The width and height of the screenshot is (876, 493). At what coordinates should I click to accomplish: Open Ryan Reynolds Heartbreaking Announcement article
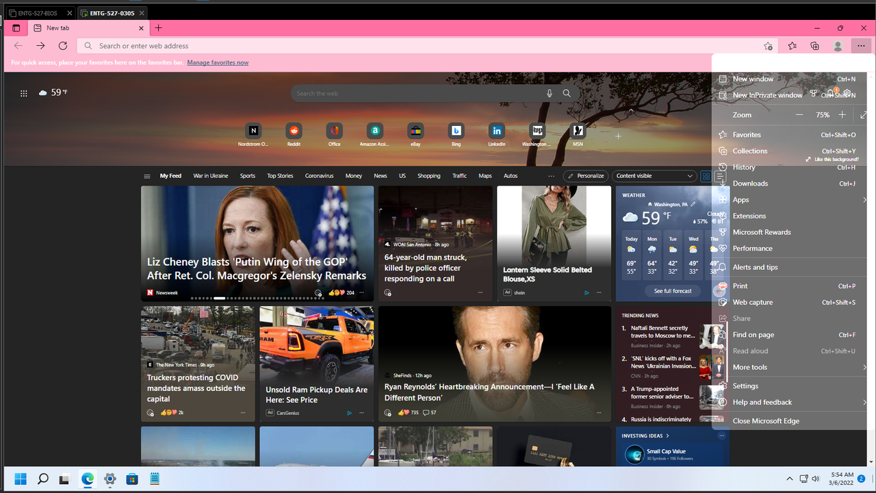coord(489,392)
